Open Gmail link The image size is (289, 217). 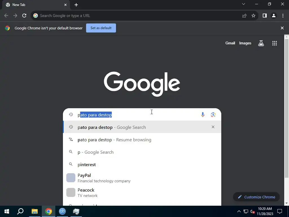tap(230, 43)
